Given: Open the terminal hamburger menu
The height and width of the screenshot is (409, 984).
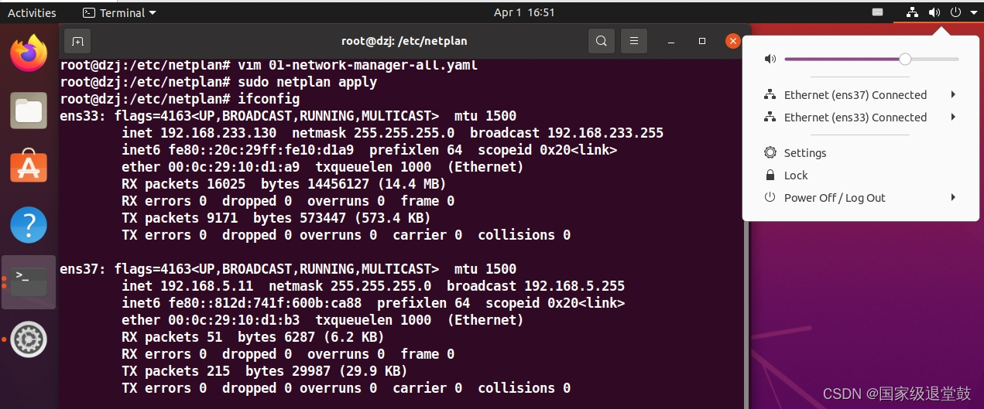Looking at the screenshot, I should click(x=633, y=41).
